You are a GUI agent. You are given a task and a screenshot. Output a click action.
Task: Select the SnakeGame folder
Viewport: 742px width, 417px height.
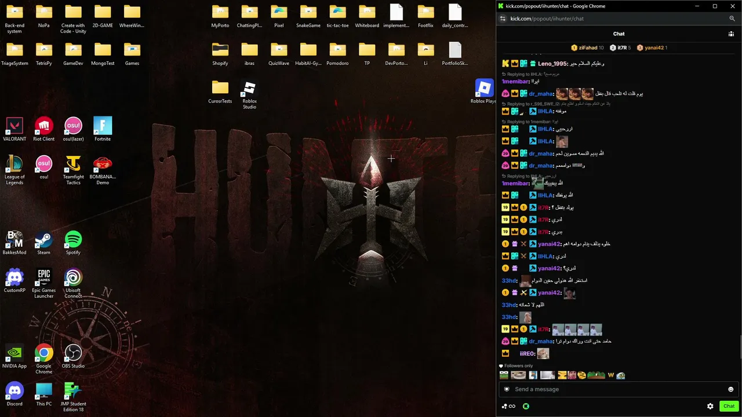(x=308, y=16)
